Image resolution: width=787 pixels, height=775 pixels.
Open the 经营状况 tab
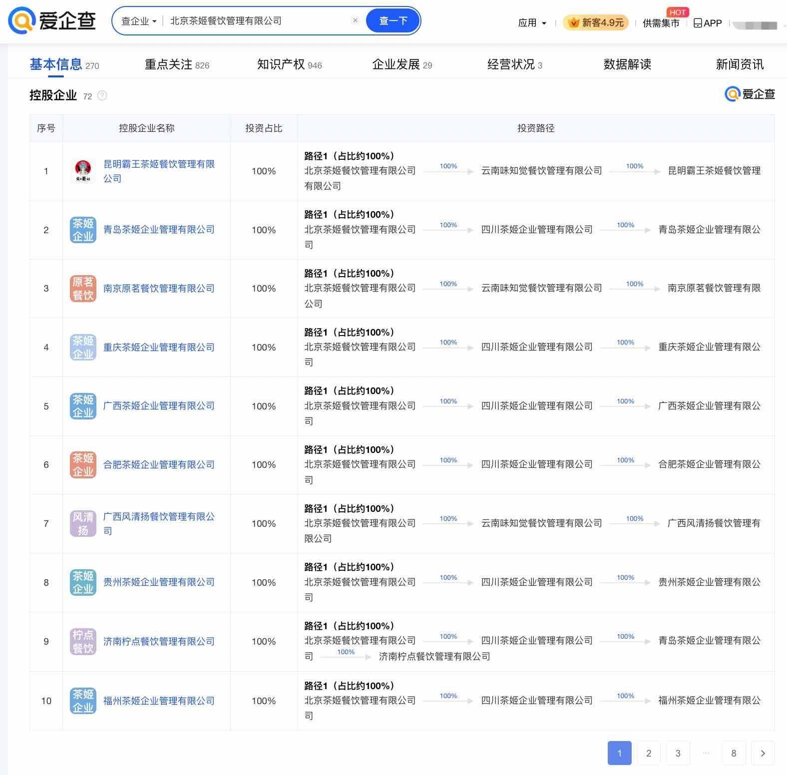(514, 64)
